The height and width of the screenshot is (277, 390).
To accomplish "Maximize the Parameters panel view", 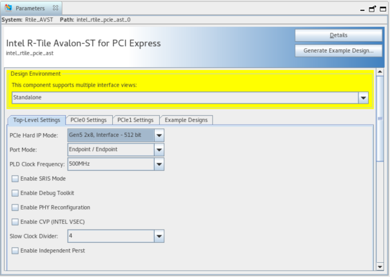I will point(383,9).
